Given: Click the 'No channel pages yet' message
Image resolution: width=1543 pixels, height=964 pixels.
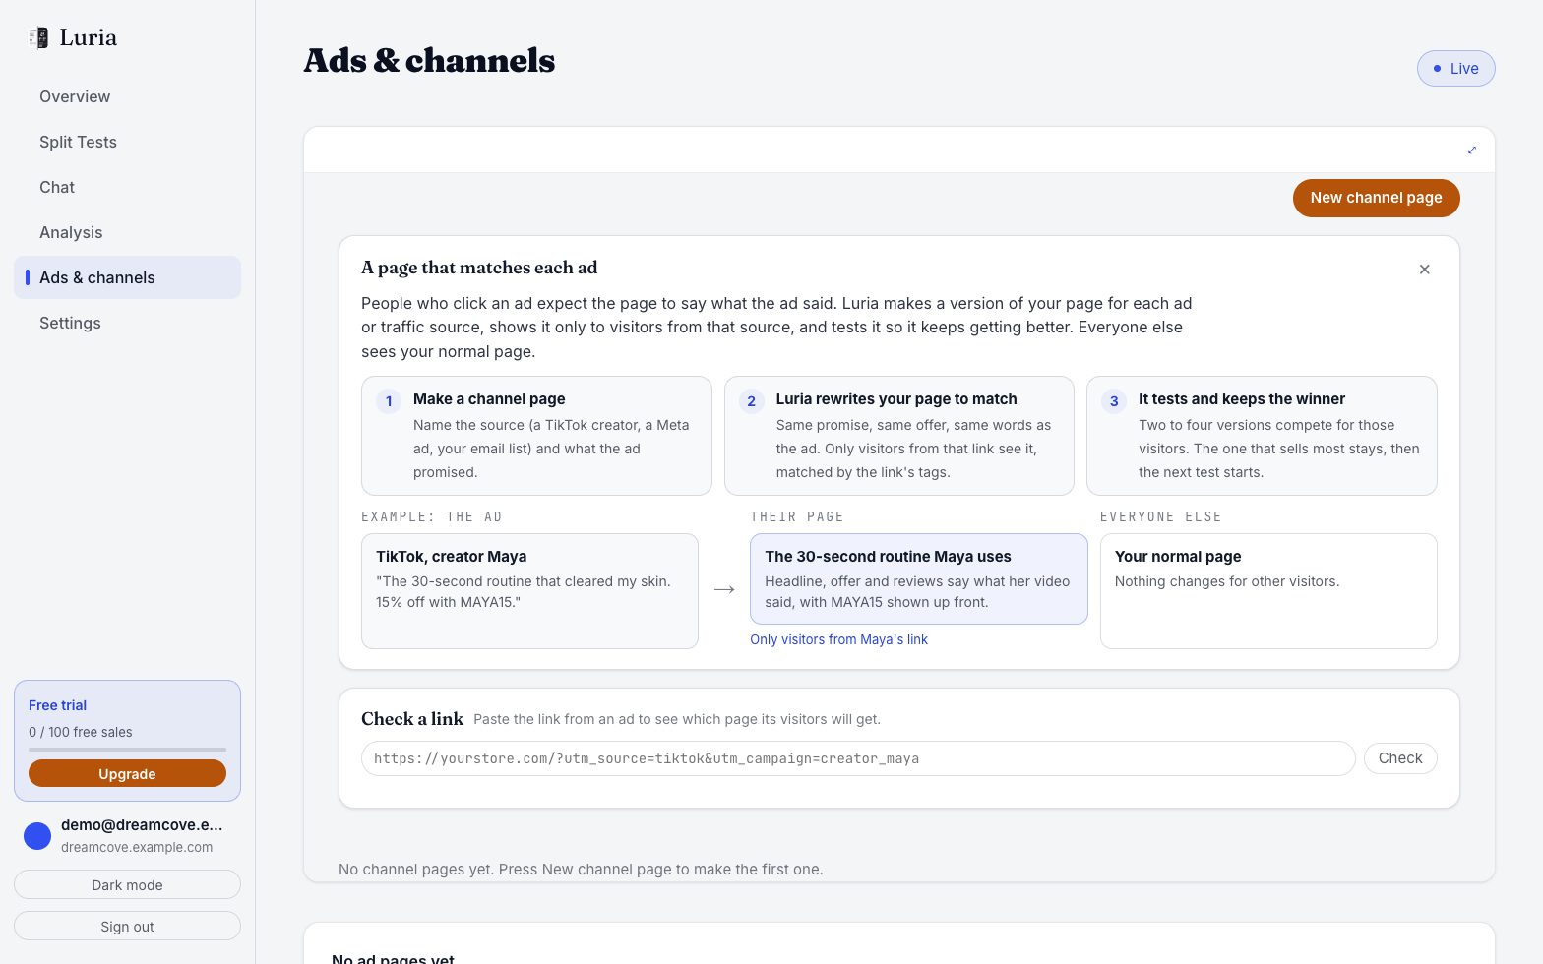Looking at the screenshot, I should [x=581, y=870].
